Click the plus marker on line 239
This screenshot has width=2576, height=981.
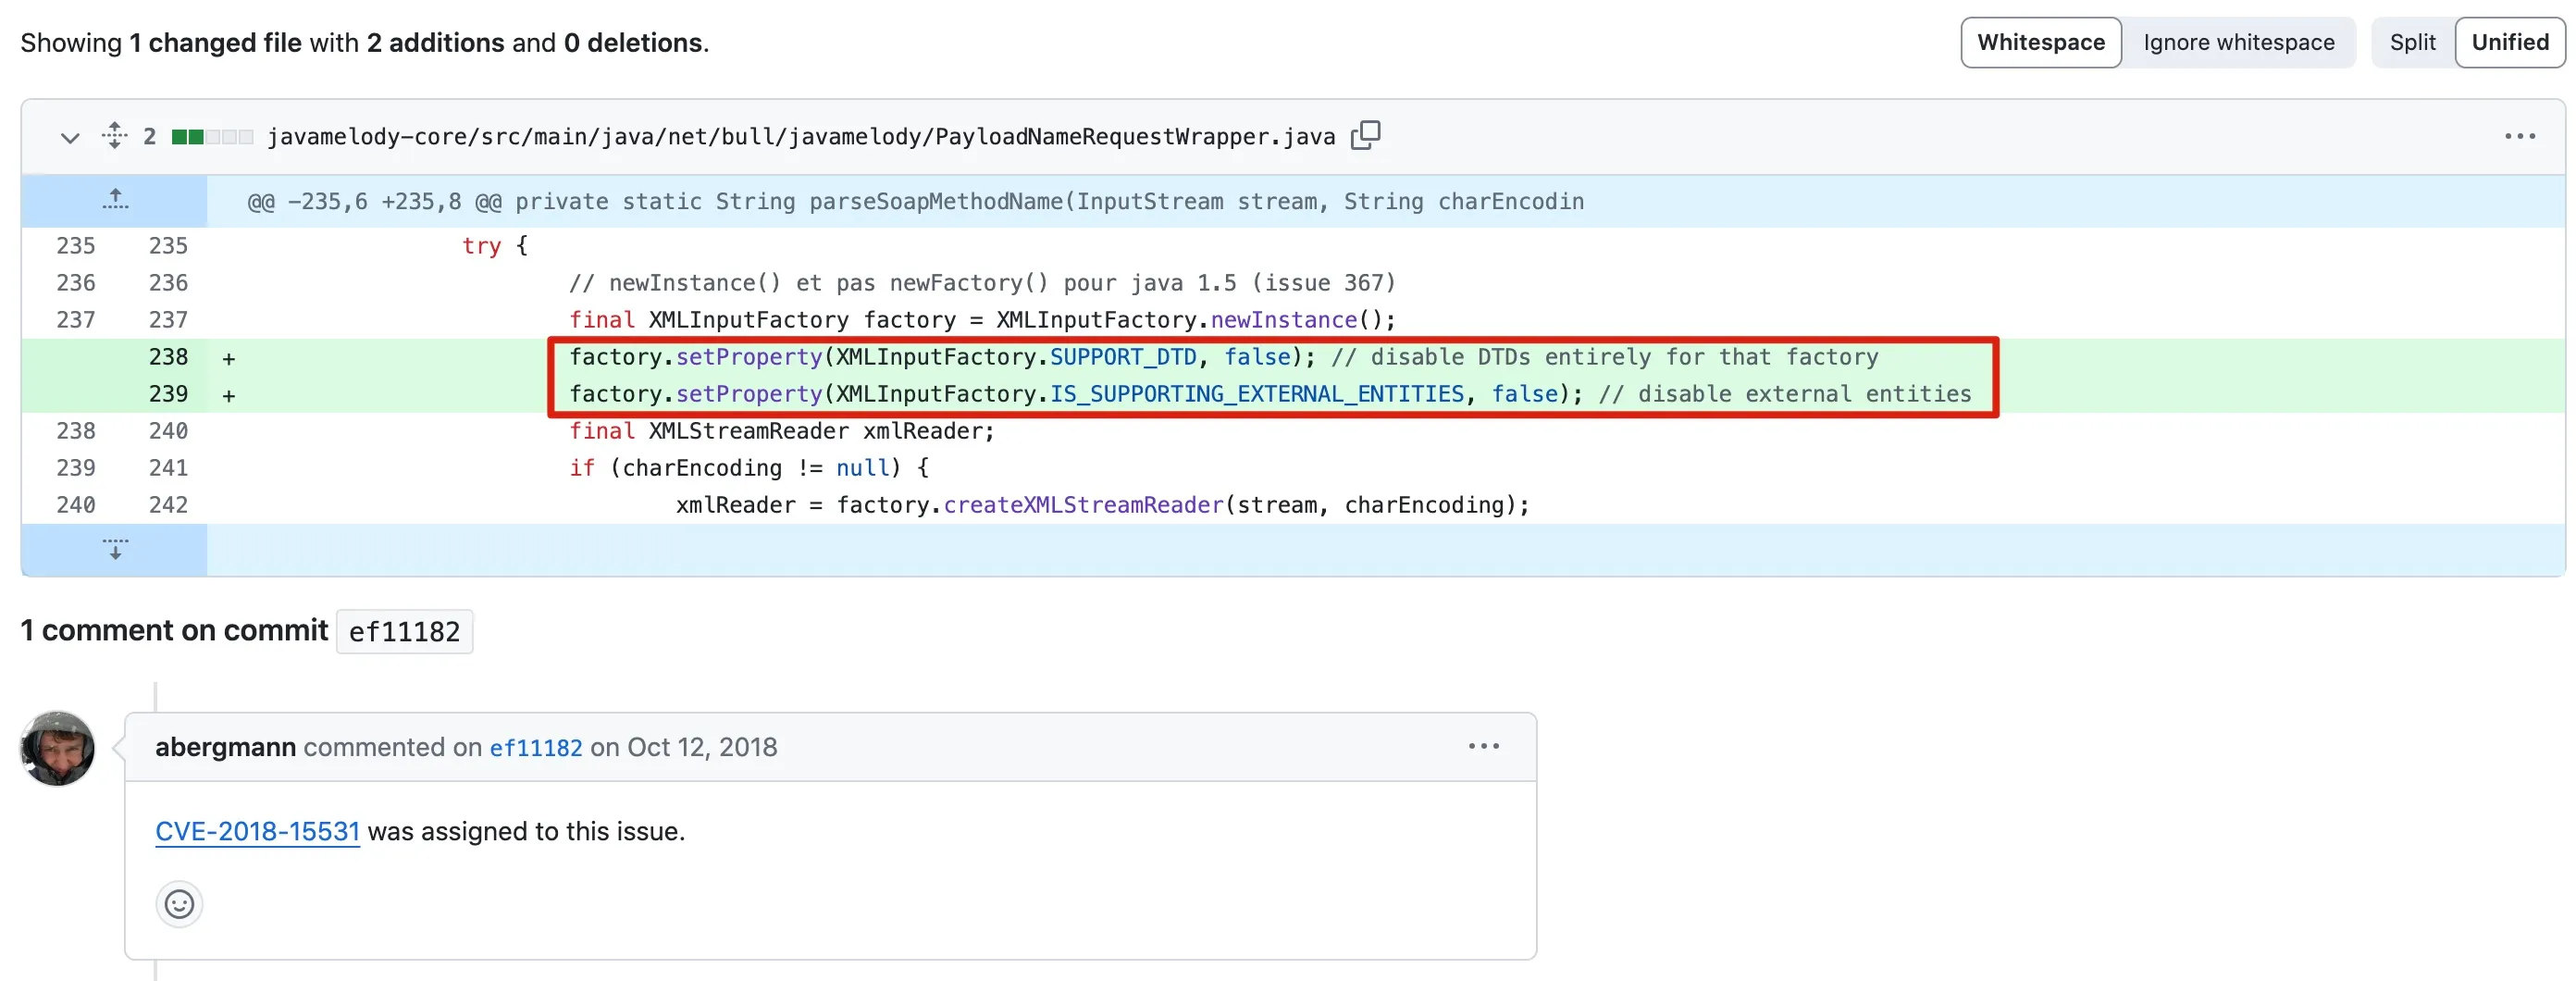click(229, 395)
